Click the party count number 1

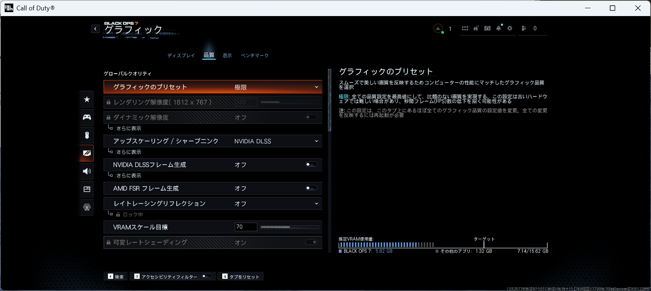tap(450, 29)
